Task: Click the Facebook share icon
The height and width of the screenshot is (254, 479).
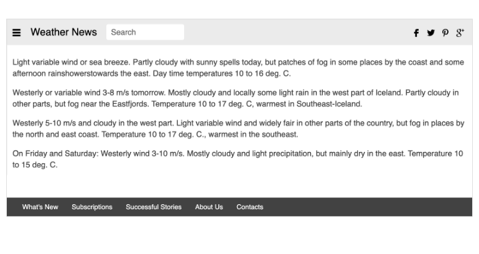Action: click(x=416, y=33)
